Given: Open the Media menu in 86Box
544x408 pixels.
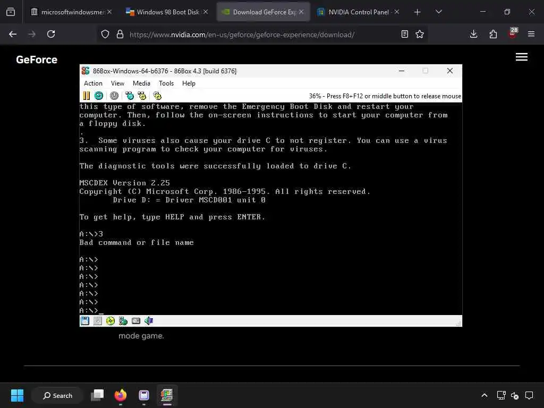Looking at the screenshot, I should [x=141, y=83].
